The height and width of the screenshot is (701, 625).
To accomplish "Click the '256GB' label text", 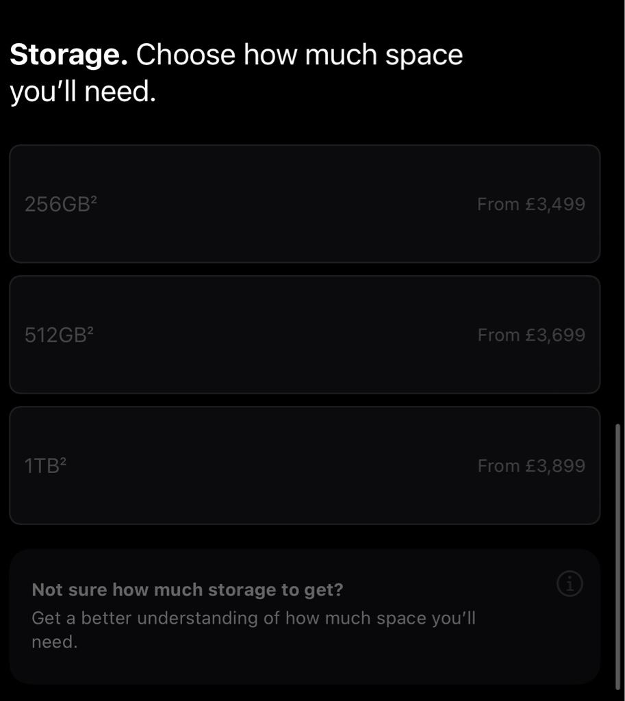I will [x=57, y=205].
